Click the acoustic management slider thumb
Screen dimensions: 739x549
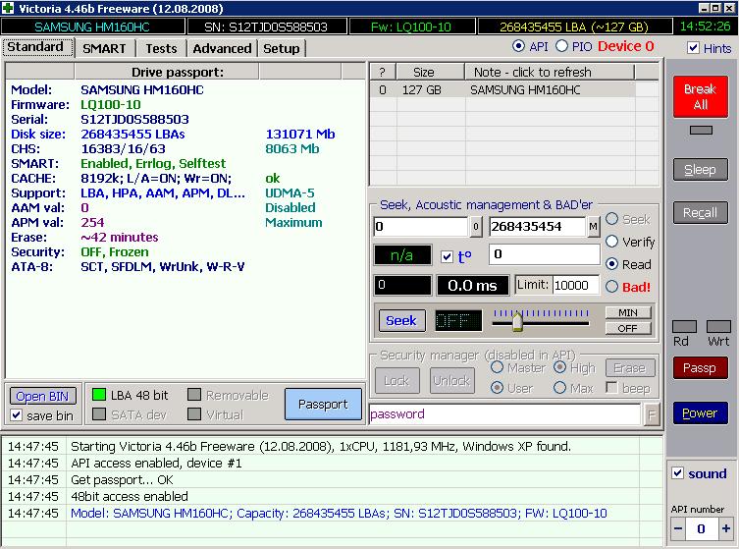(517, 322)
